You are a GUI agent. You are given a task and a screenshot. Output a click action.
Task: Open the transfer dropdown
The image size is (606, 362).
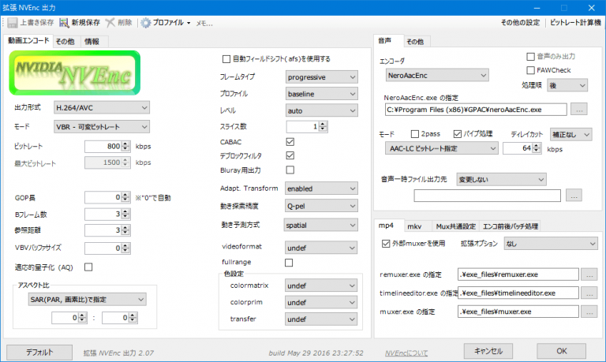tap(321, 319)
